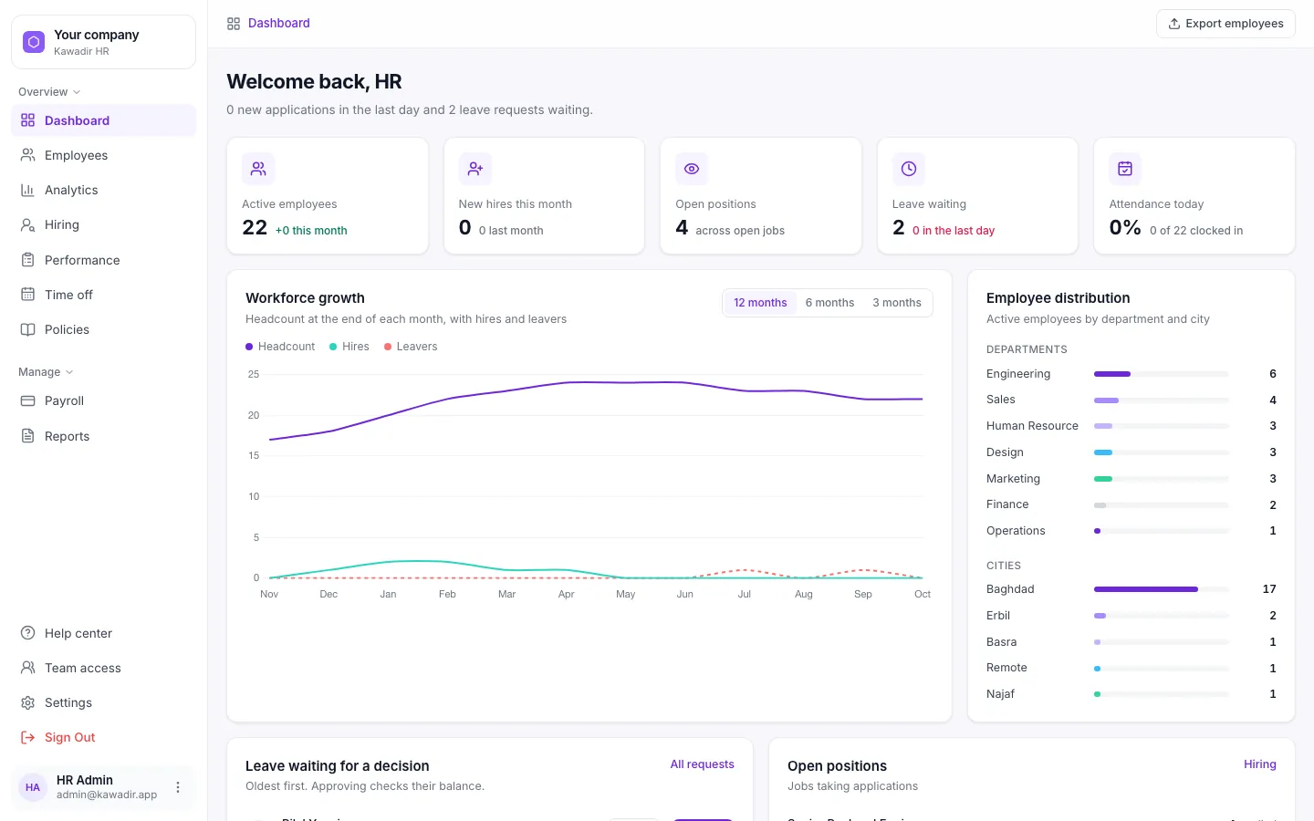Click the Help center question mark icon
The width and height of the screenshot is (1314, 821).
28,633
